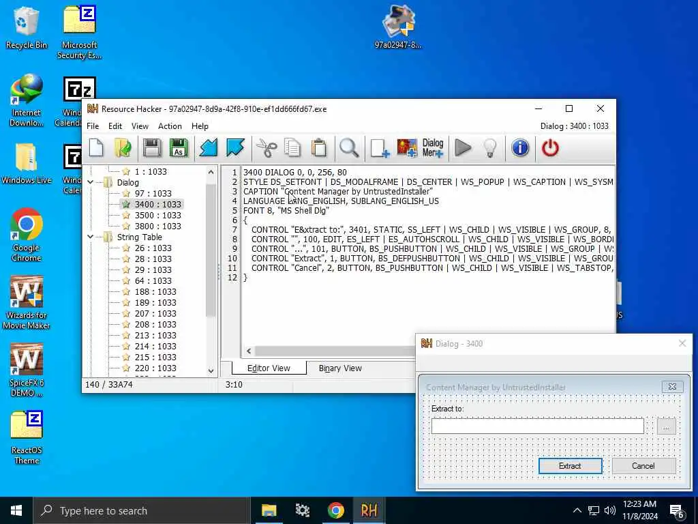698x524 pixels.
Task: Click the New blank script toolbar icon
Action: (96, 148)
